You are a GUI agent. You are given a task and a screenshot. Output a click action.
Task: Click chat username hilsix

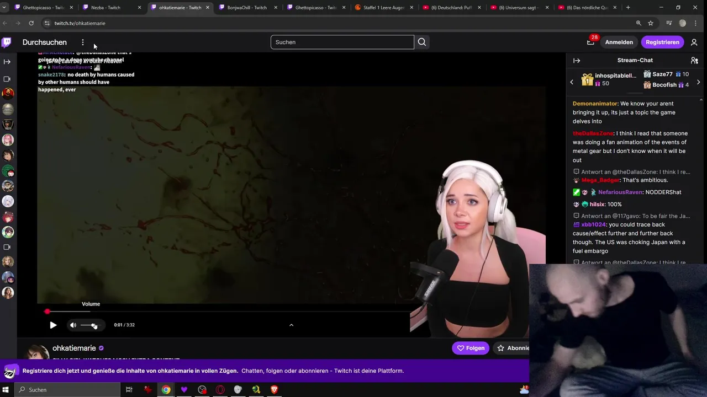point(597,205)
